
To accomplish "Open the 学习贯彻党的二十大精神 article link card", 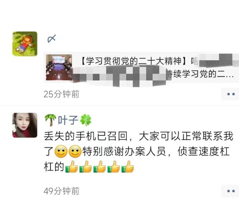I will tap(141, 67).
